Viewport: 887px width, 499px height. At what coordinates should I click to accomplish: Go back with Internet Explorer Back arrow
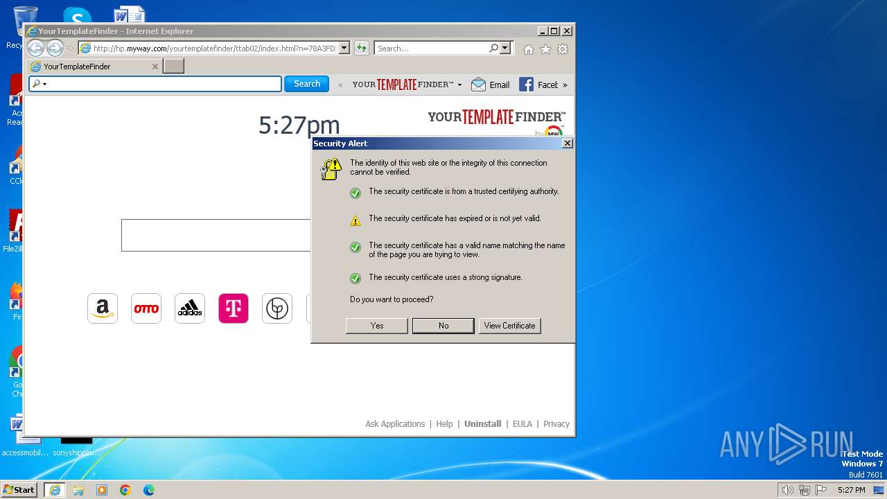coord(35,48)
